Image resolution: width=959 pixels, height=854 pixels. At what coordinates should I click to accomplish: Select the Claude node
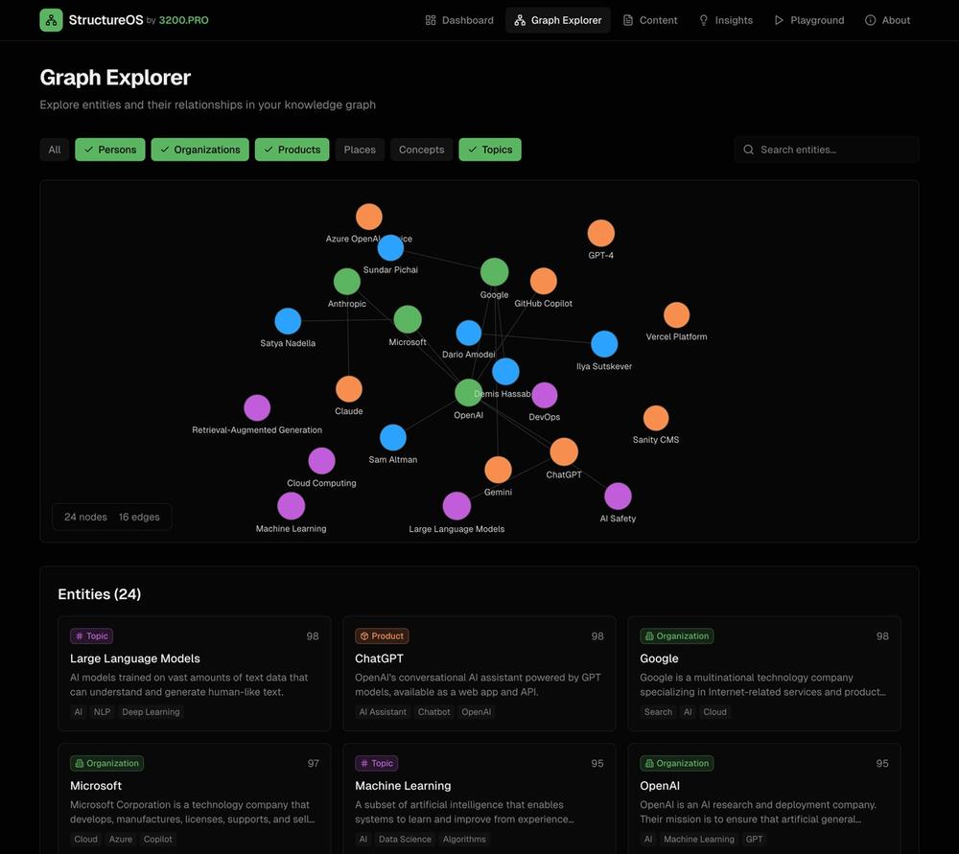[349, 389]
